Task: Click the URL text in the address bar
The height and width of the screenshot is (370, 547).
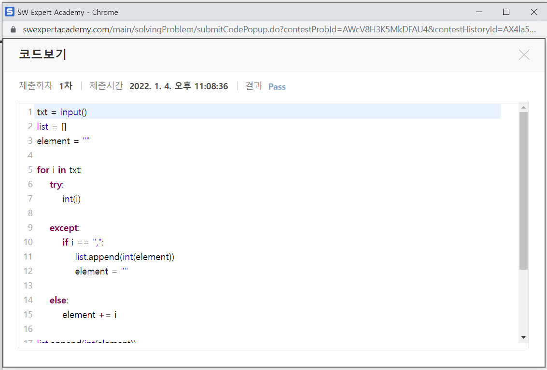Action: pos(279,29)
